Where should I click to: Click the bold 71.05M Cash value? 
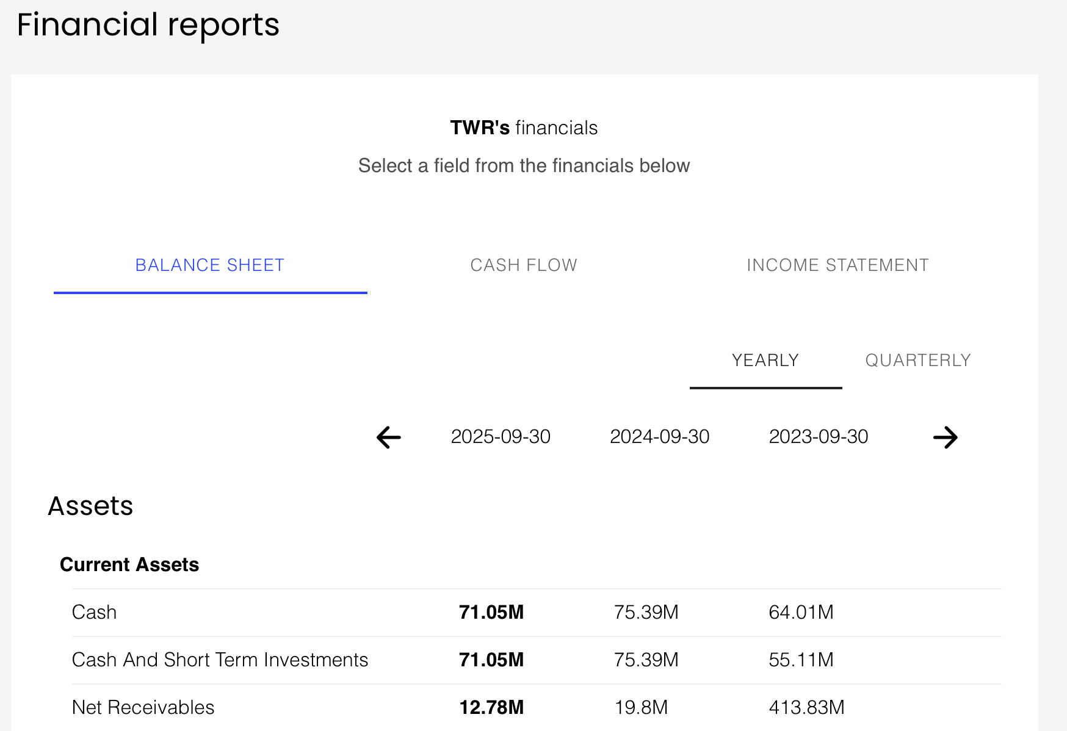(x=492, y=612)
